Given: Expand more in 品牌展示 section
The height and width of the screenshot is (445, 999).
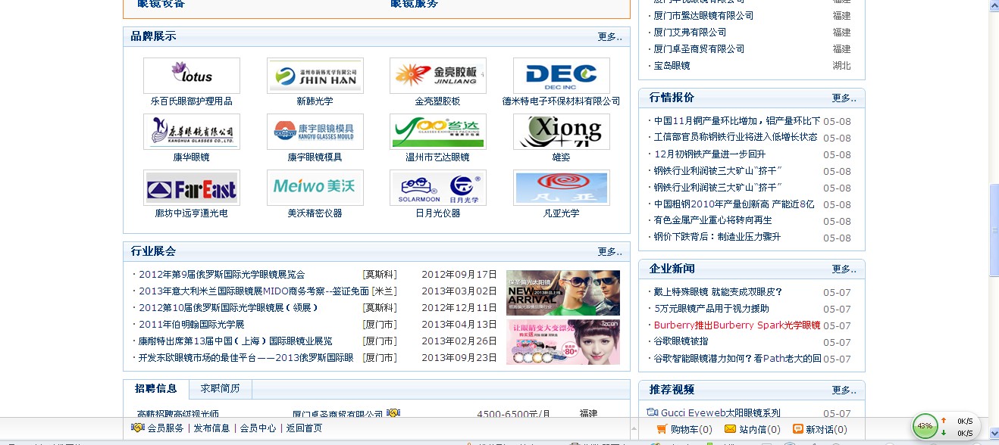Looking at the screenshot, I should point(609,36).
